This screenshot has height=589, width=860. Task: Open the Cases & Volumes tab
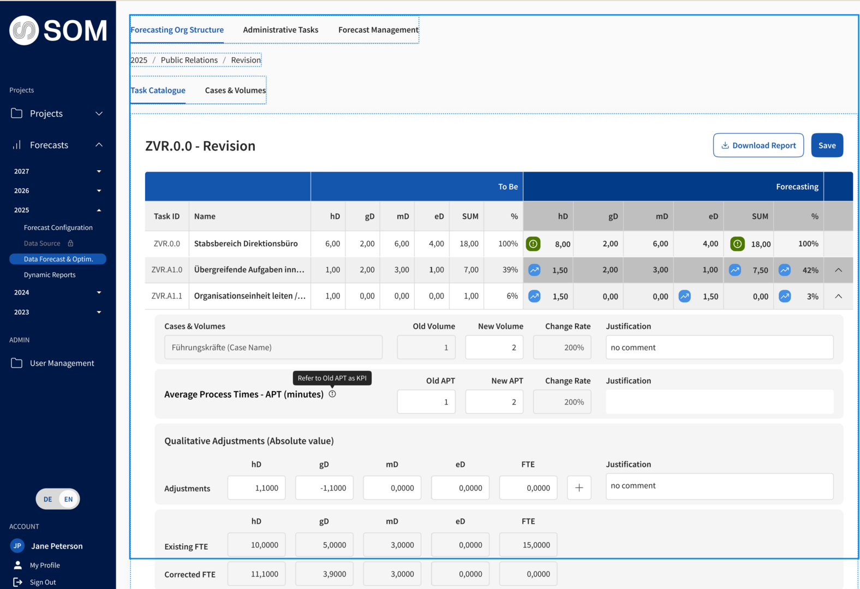tap(235, 91)
